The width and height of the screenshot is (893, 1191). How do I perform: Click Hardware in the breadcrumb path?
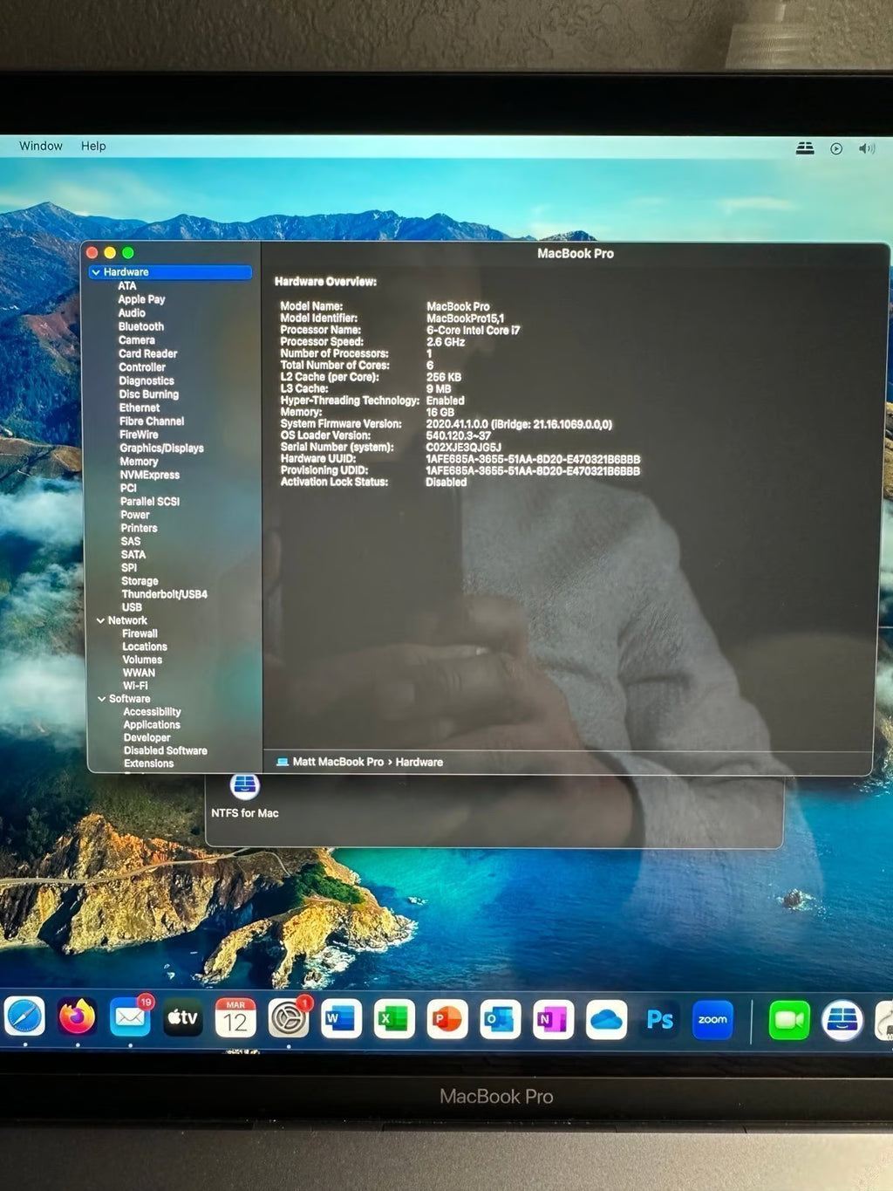click(x=419, y=762)
